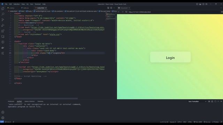Click the errors and warnings status indicator
This screenshot has height=125, width=223.
pos(8,122)
